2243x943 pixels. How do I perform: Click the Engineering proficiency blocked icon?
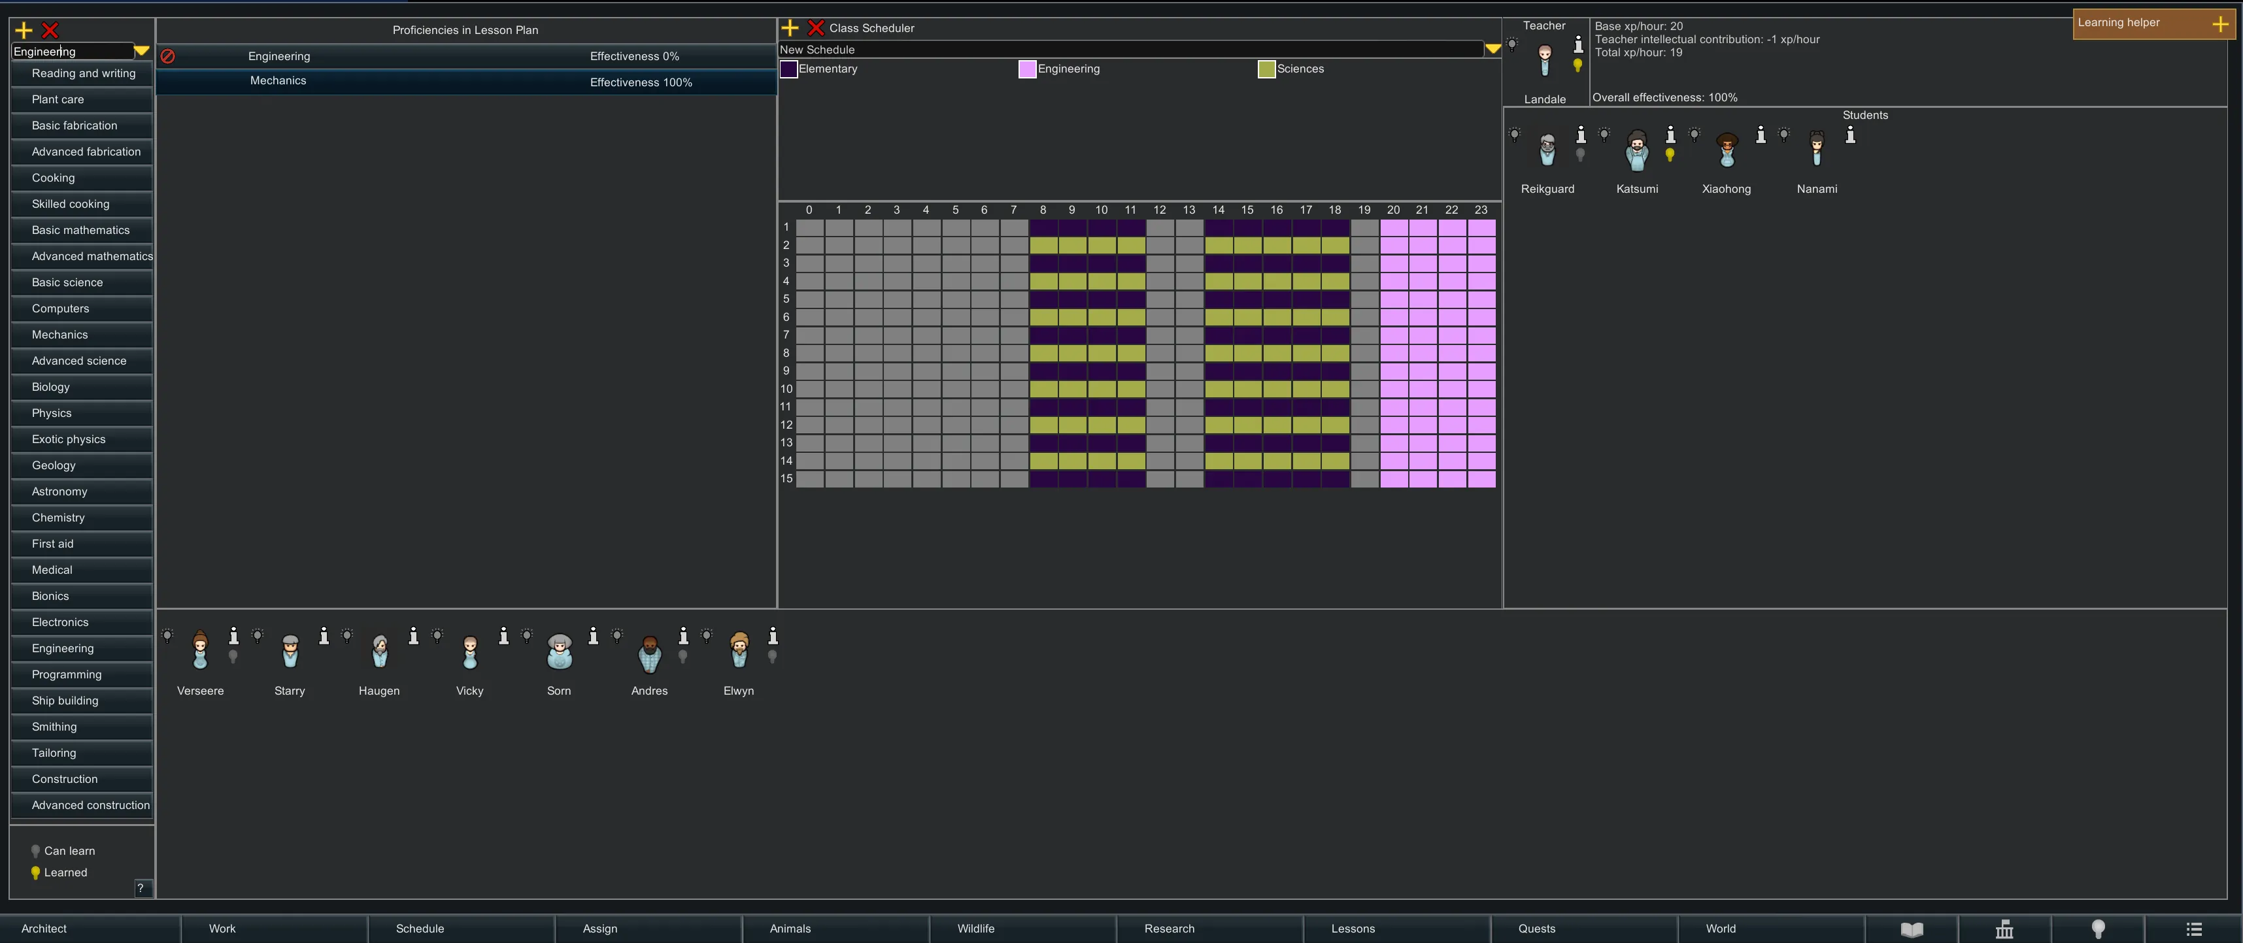click(168, 57)
